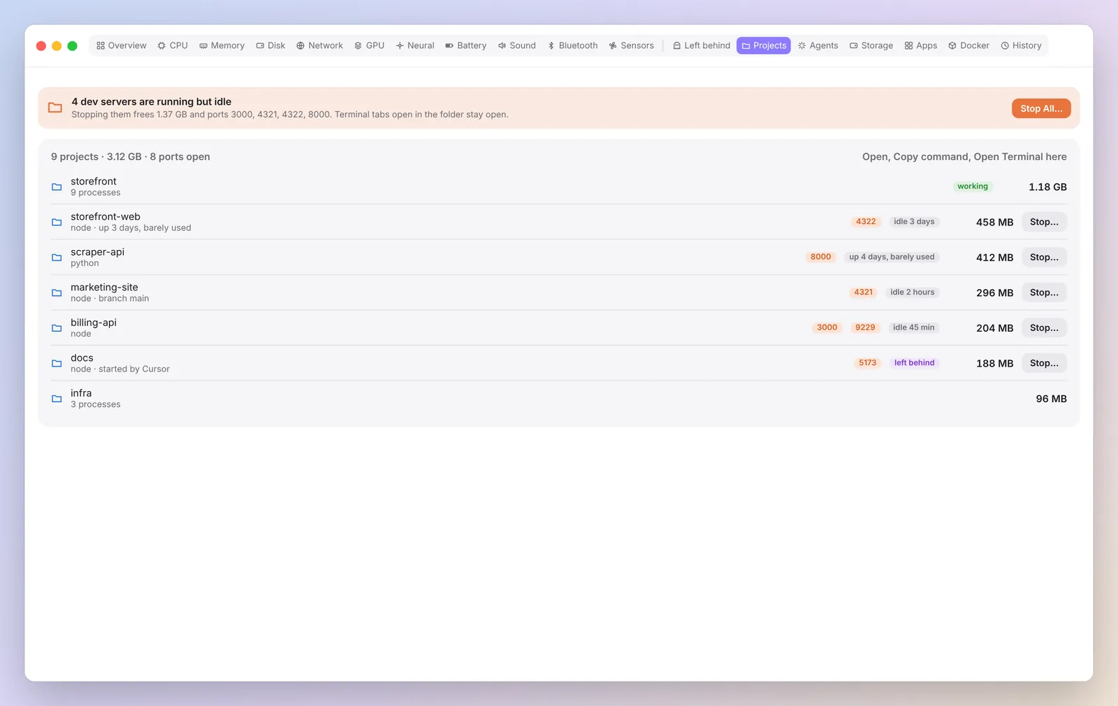
Task: Open the Sound tab
Action: tap(517, 45)
